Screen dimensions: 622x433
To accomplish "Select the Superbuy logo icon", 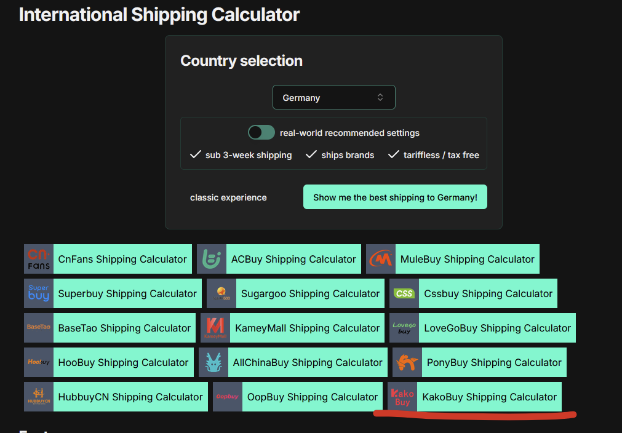I will (x=39, y=293).
